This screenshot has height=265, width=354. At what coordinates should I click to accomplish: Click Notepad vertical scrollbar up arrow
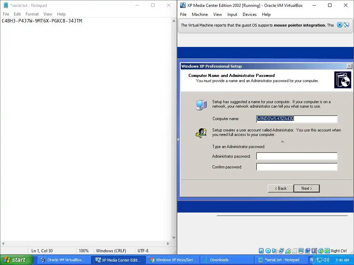[174, 21]
